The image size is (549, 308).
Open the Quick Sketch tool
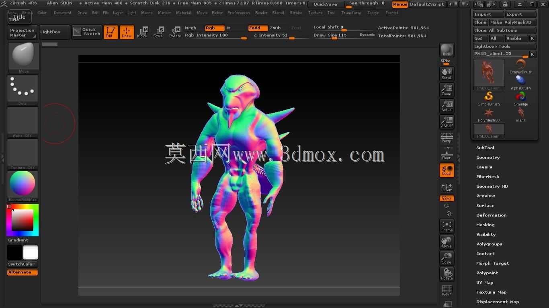click(87, 32)
